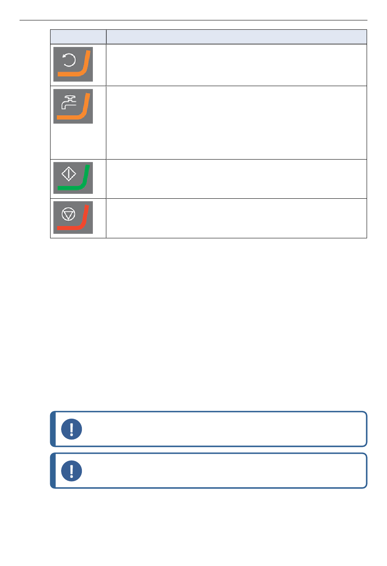Click the circular arrow rotation button icon

click(73, 64)
